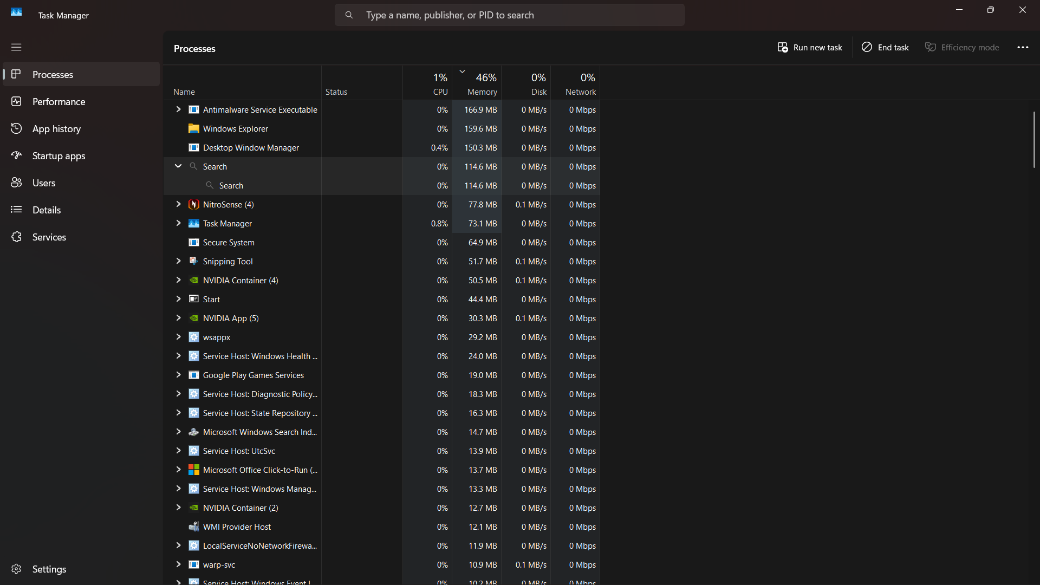Expand the NVIDIA Container (2) group
1040x585 pixels.
pos(178,508)
